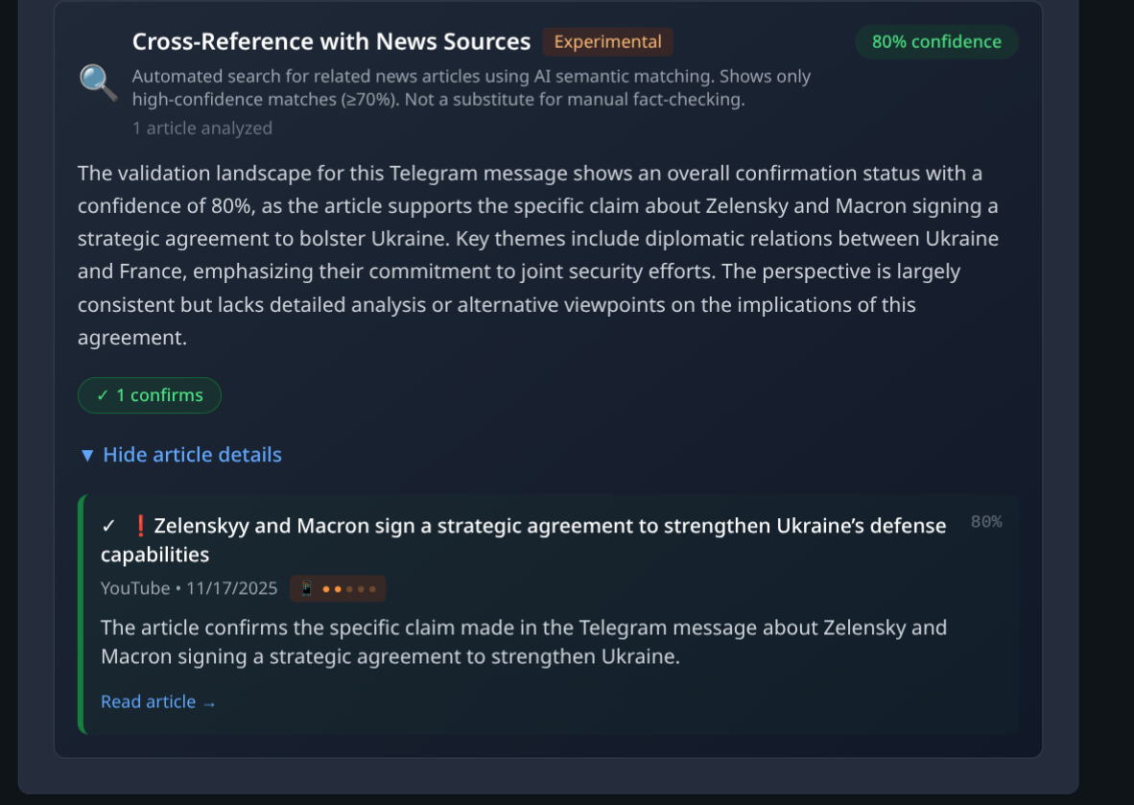Click the green 80% confidence badge
The image size is (1134, 805).
[x=936, y=42]
